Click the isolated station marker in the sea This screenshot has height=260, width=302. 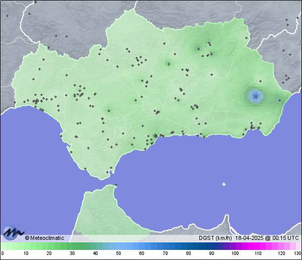point(224,184)
